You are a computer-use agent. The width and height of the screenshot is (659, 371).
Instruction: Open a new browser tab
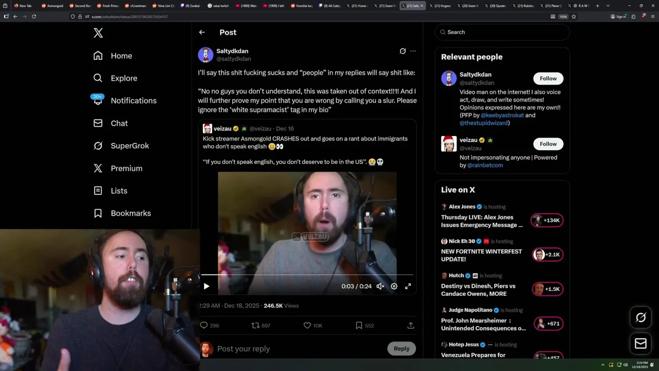[597, 6]
